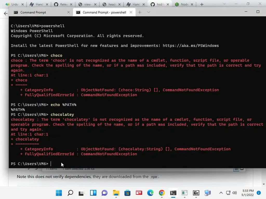Show hidden system tray icons
This screenshot has width=266, height=199.
(221, 193)
